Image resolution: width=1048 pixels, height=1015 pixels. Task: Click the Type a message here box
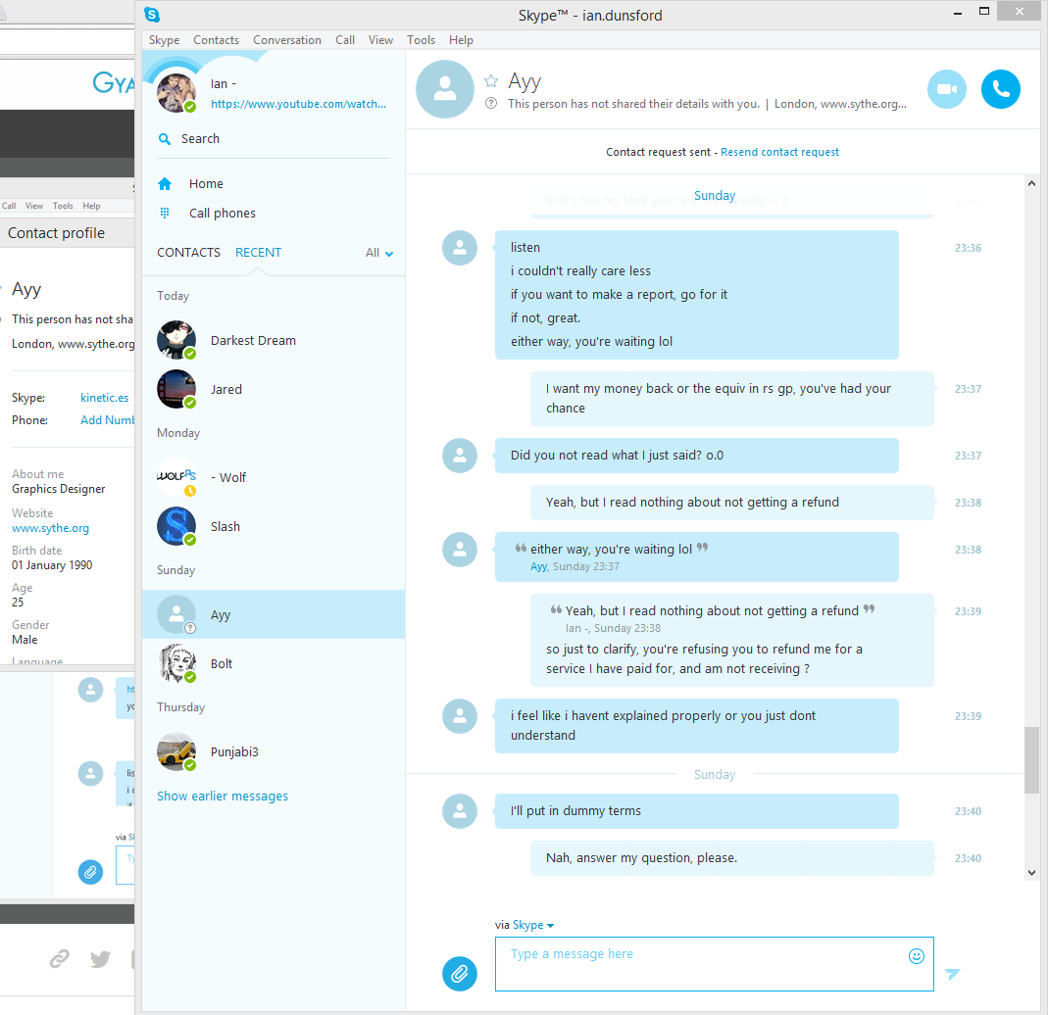[714, 964]
